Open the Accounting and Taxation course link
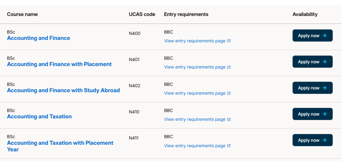The image size is (344, 161). tap(39, 116)
